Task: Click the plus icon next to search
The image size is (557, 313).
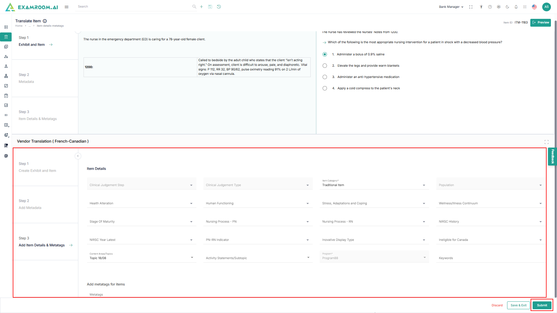Action: click(201, 7)
